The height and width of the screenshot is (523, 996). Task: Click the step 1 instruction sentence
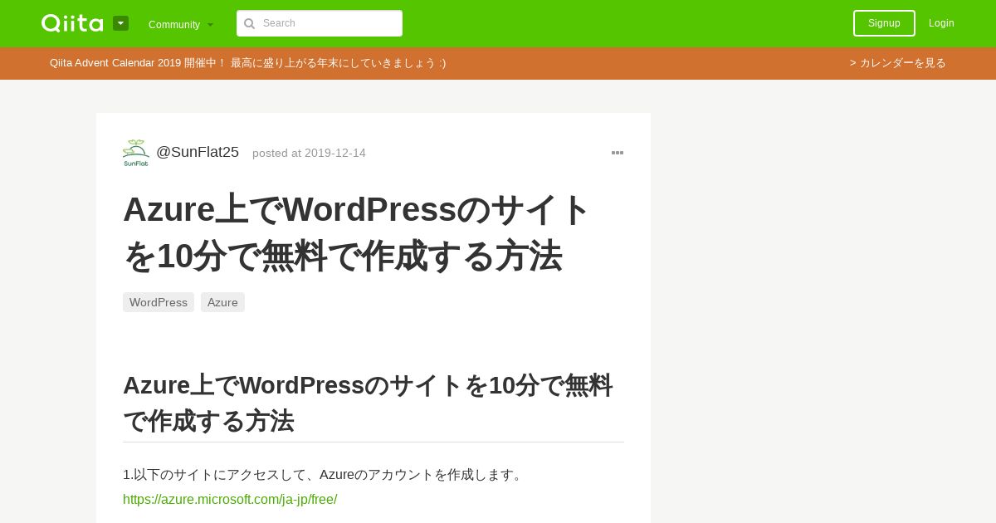click(325, 475)
